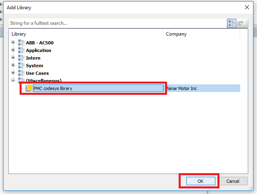Switch to the categorized library view icon
Screen dimensions: 257x194
pos(231,23)
